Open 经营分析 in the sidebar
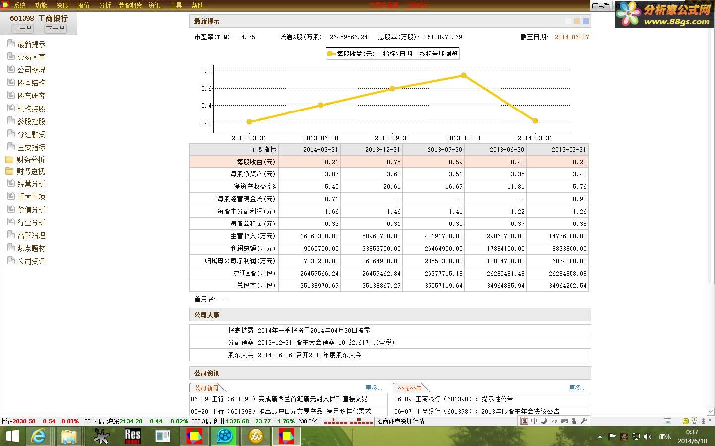 31,184
